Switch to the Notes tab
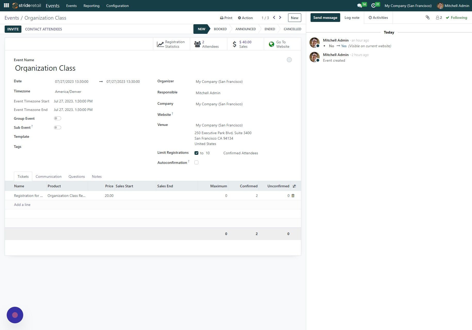 click(x=97, y=176)
